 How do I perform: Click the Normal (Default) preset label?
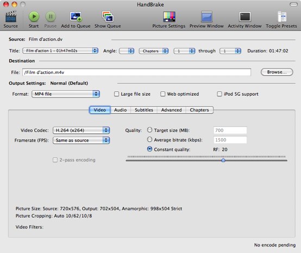69,83
